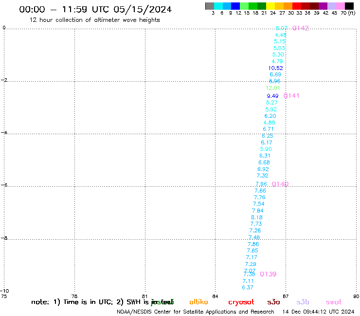
Task: Click longitude axis label 84
Action: pos(215,296)
